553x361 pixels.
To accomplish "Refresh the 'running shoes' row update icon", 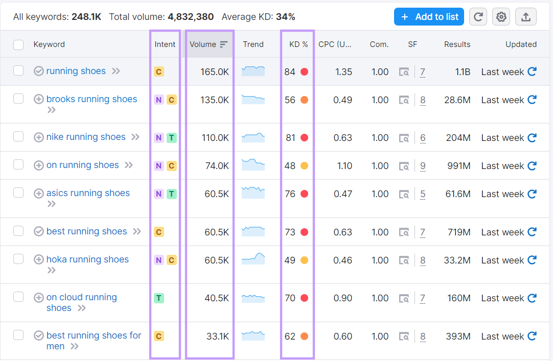I will click(532, 71).
